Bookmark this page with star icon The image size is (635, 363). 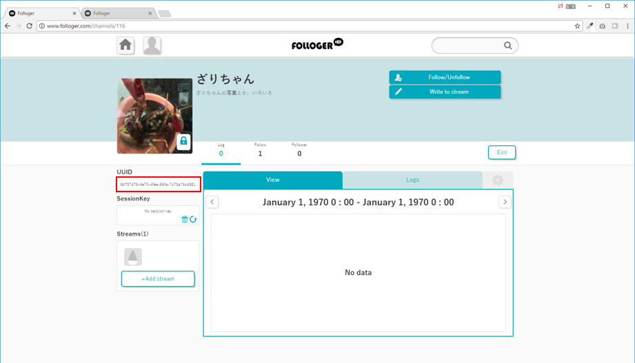[577, 26]
